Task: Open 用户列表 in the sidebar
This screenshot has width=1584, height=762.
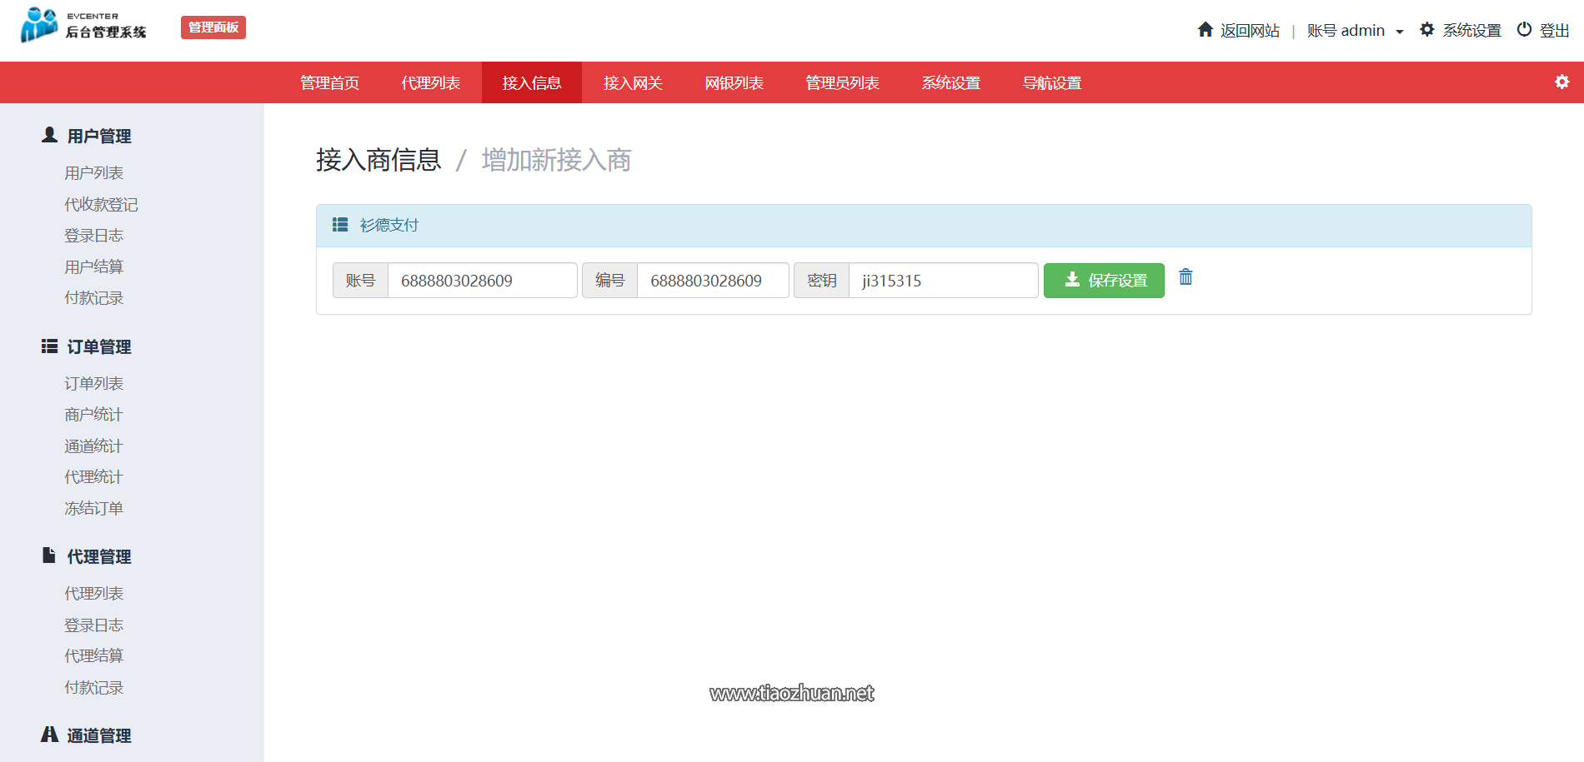Action: [x=93, y=172]
